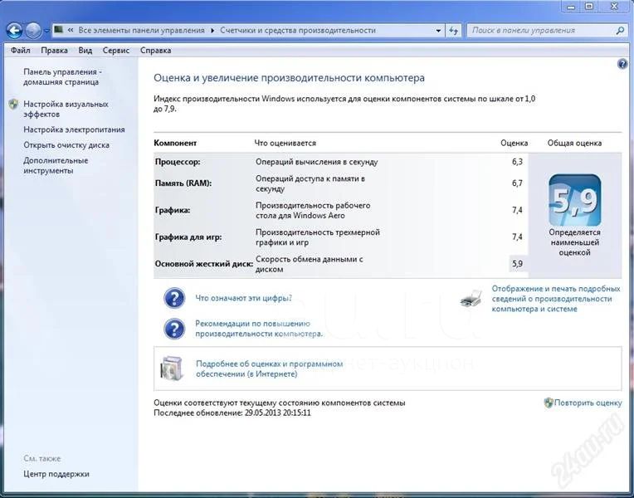Click 'Повторить оценку' link
This screenshot has height=498, width=634.
point(588,403)
